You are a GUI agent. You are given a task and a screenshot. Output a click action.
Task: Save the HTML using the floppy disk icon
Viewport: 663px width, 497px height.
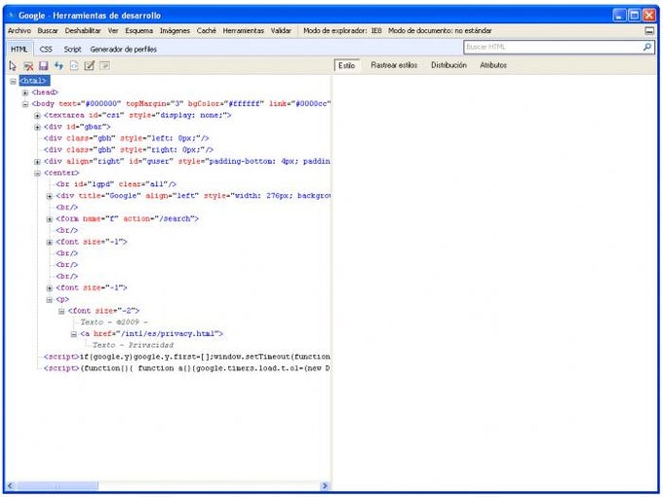[43, 66]
